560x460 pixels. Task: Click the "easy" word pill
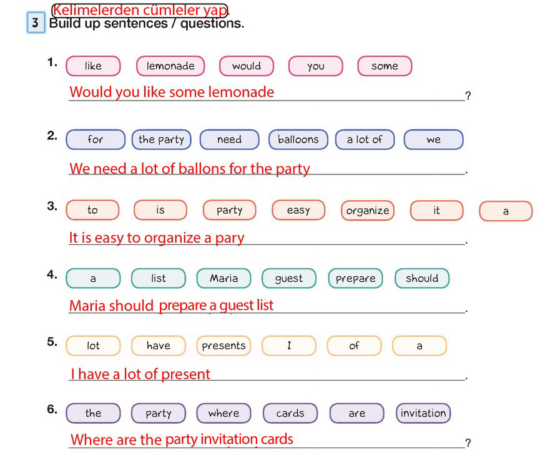[298, 211]
